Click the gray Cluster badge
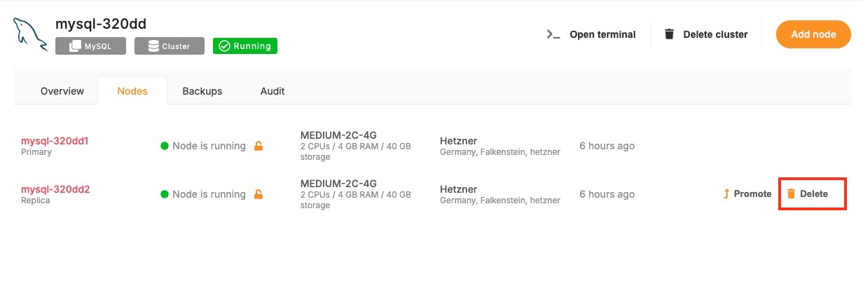This screenshot has height=293, width=863. tap(169, 46)
